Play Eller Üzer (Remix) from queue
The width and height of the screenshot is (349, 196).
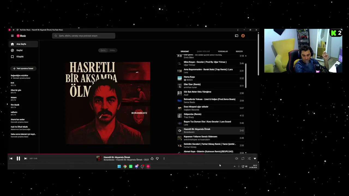tap(211, 86)
